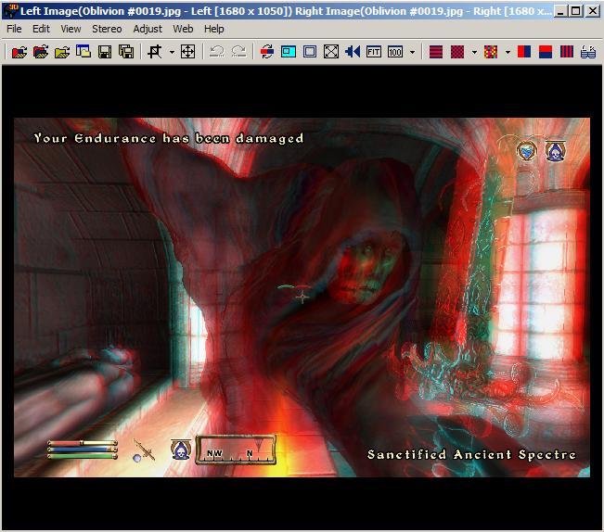Click the yellow open-folder icon
This screenshot has height=532, width=604.
point(62,52)
